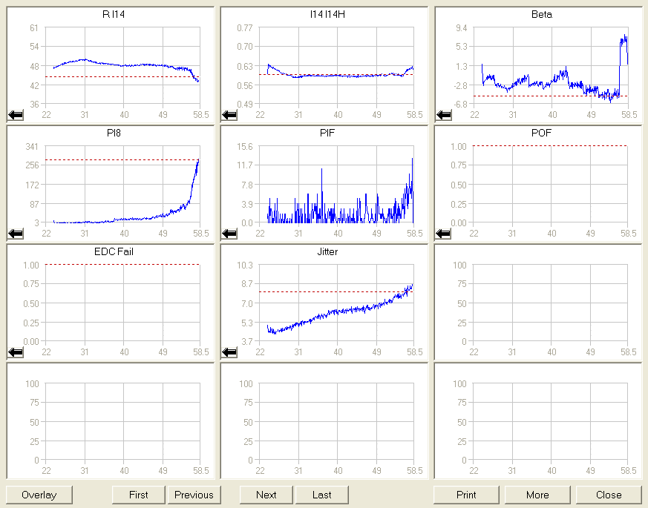Image resolution: width=648 pixels, height=508 pixels.
Task: Click the arrow icon on I14 I14H chart
Action: pos(229,114)
